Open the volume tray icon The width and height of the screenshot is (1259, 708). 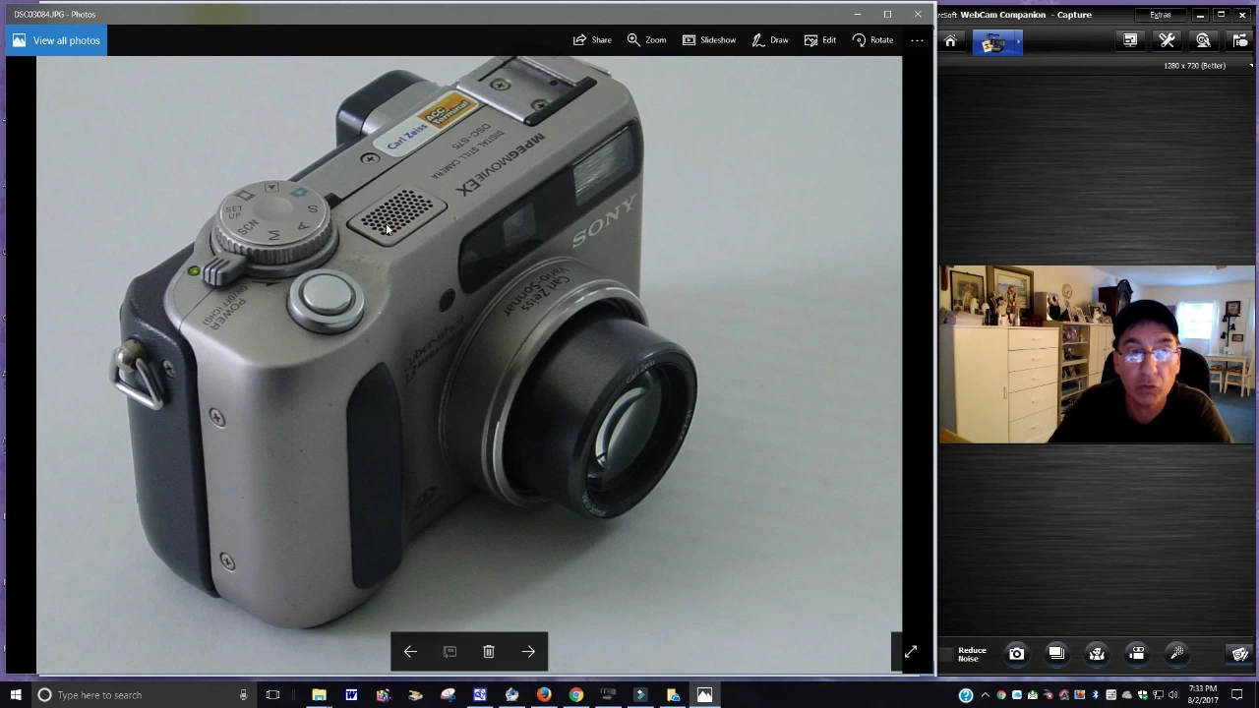click(1173, 695)
